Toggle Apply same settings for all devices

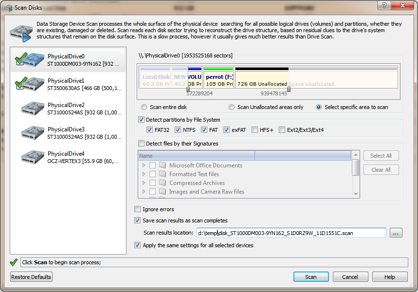(x=137, y=245)
